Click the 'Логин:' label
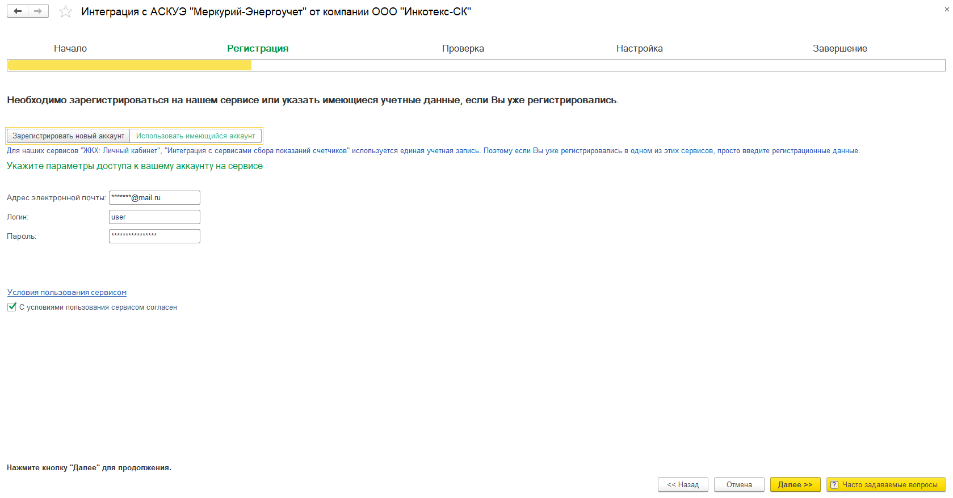 tap(18, 217)
